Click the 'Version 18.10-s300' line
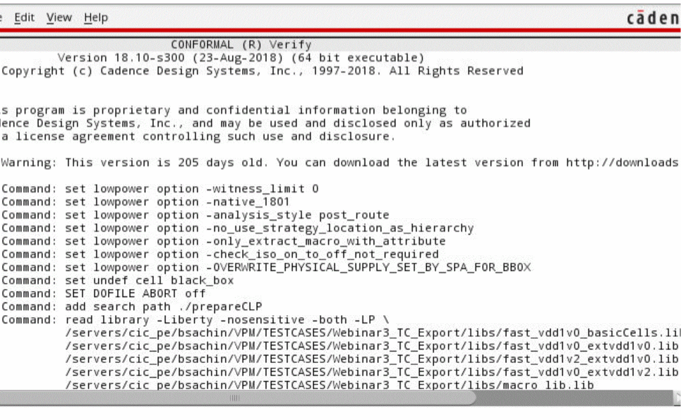Image resolution: width=681 pixels, height=420 pixels. point(241,58)
